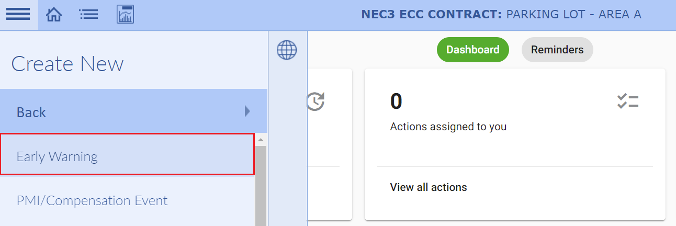Click the Actions assigned to you label

(448, 127)
